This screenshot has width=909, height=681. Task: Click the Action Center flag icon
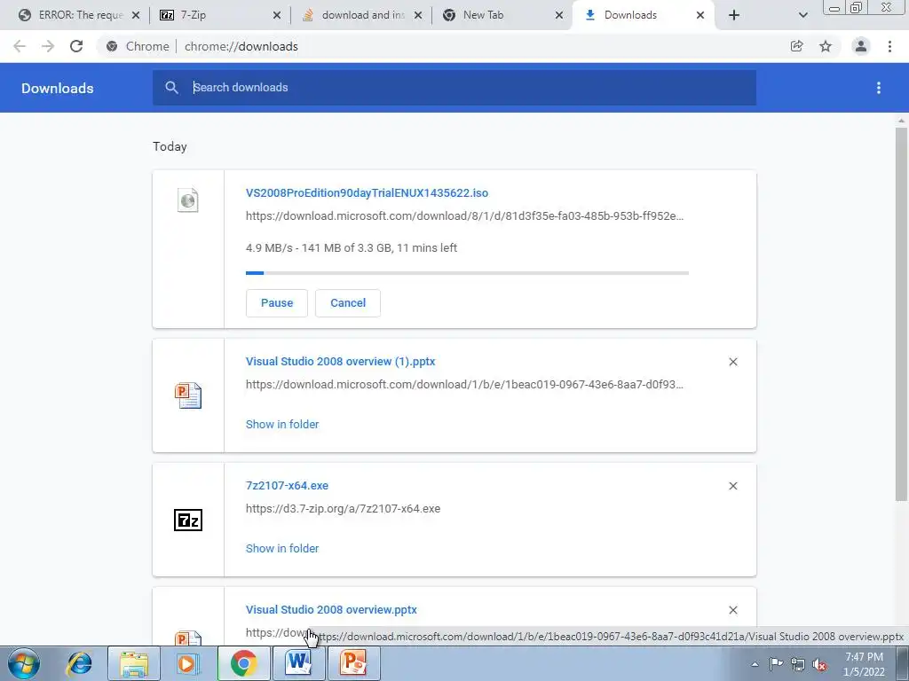(776, 664)
